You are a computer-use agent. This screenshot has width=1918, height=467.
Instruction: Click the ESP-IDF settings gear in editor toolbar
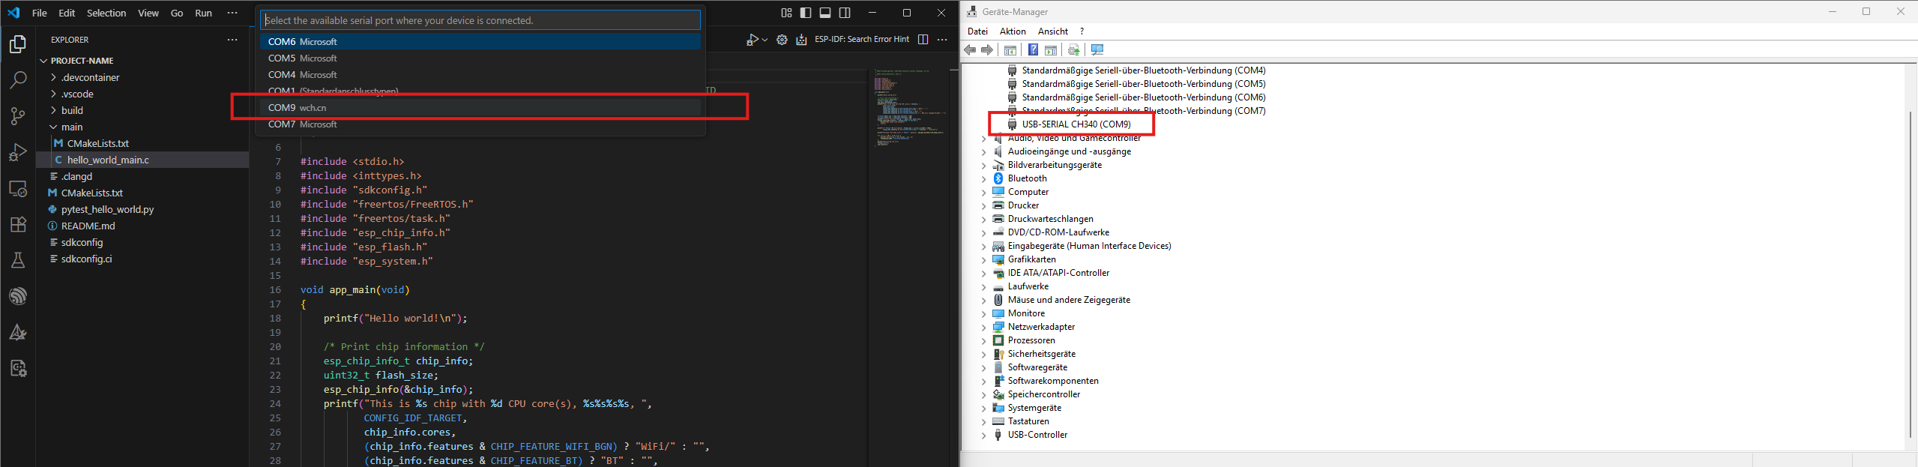point(782,40)
